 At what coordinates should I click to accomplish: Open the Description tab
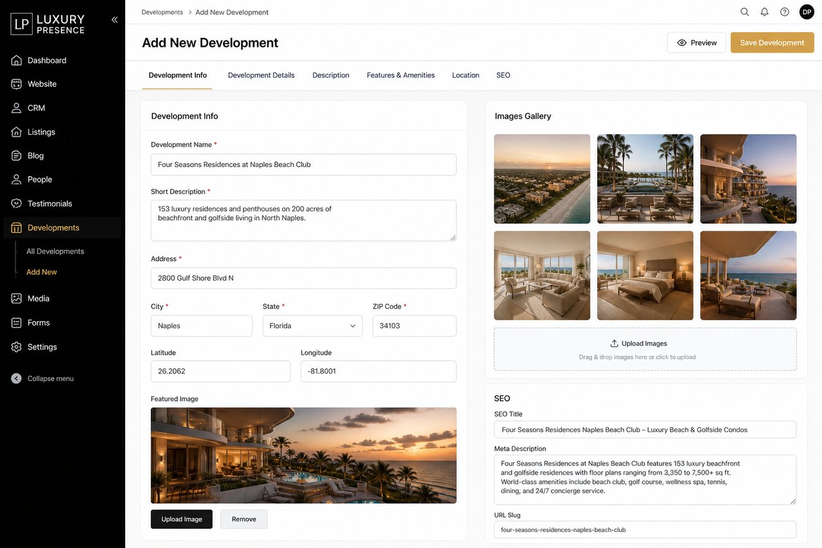[331, 75]
